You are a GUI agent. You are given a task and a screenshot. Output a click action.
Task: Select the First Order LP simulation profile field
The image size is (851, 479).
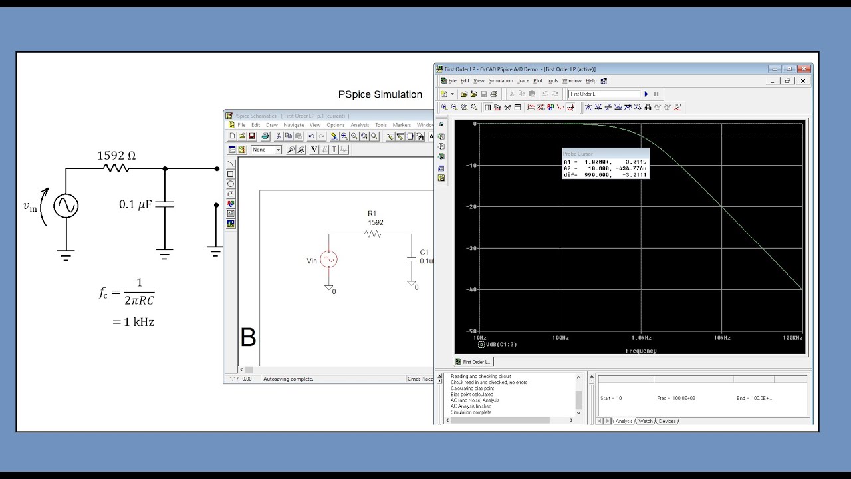tap(604, 94)
